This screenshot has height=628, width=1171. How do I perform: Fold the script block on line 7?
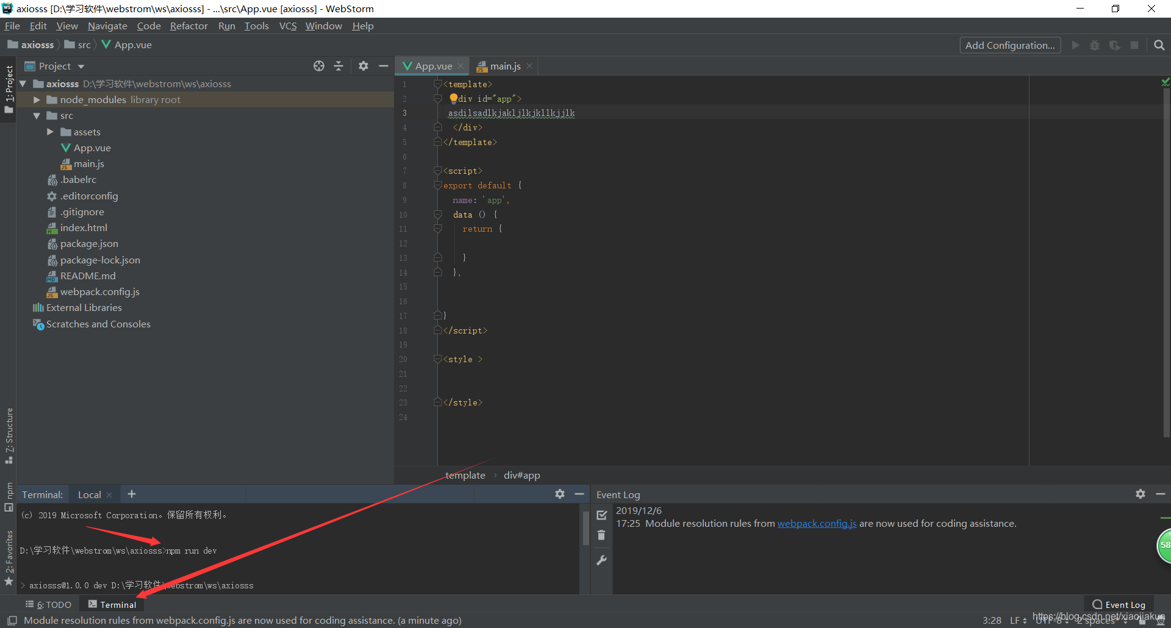click(437, 171)
